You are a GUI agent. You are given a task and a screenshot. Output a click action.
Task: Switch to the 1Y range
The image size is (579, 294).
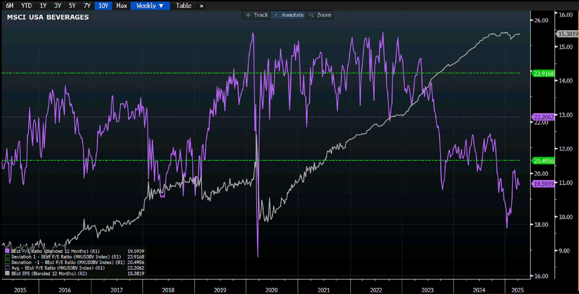click(43, 6)
